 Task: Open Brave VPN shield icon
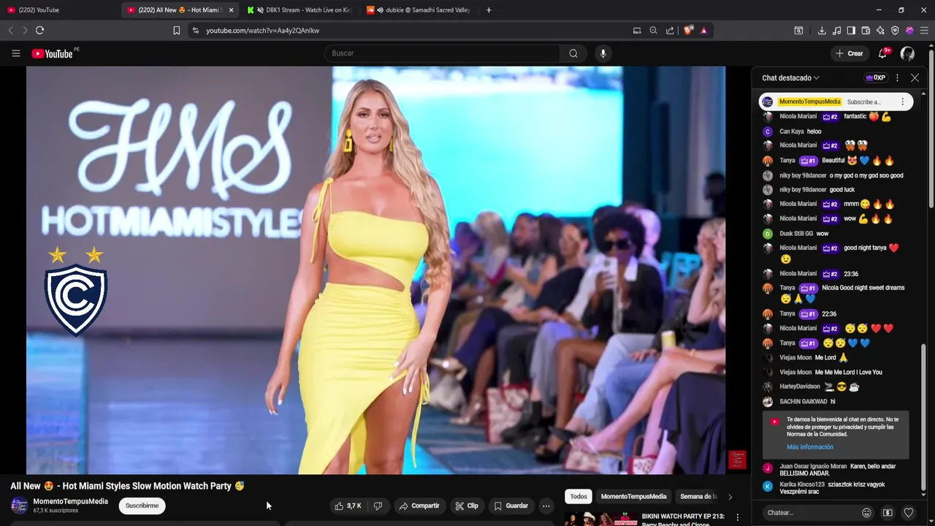pyautogui.click(x=895, y=30)
